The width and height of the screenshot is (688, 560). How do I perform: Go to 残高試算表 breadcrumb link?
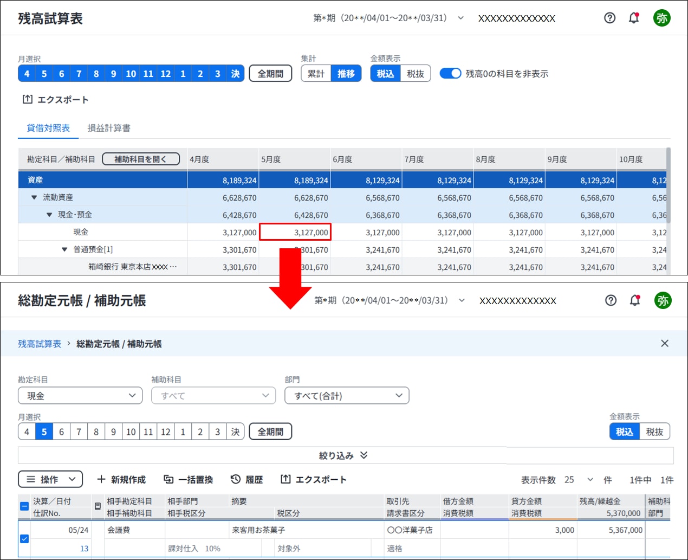coord(40,344)
